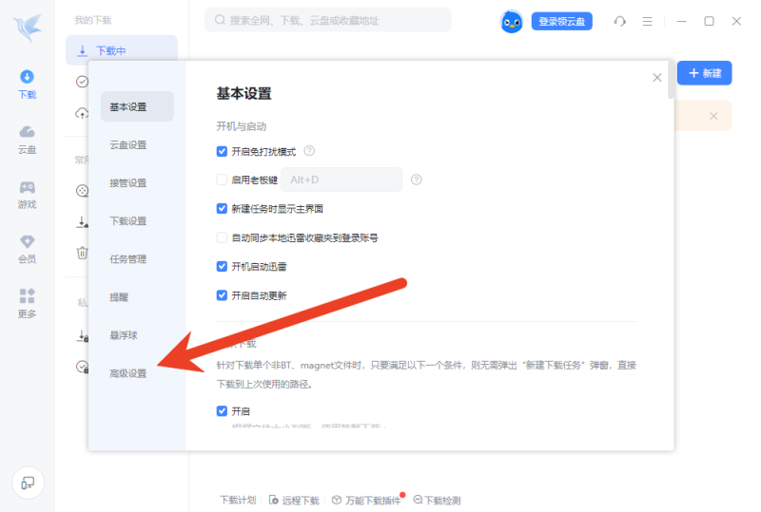Toggle 开启免打扰模式 checkbox
Image resolution: width=761 pixels, height=512 pixels.
[x=222, y=151]
